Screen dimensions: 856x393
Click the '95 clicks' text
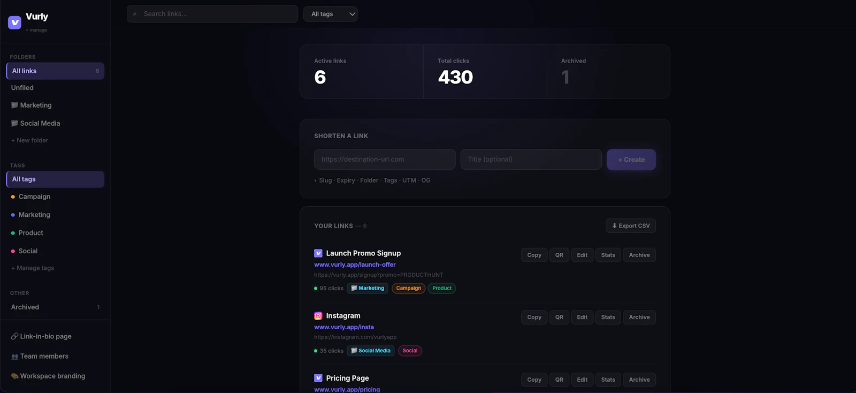[332, 289]
